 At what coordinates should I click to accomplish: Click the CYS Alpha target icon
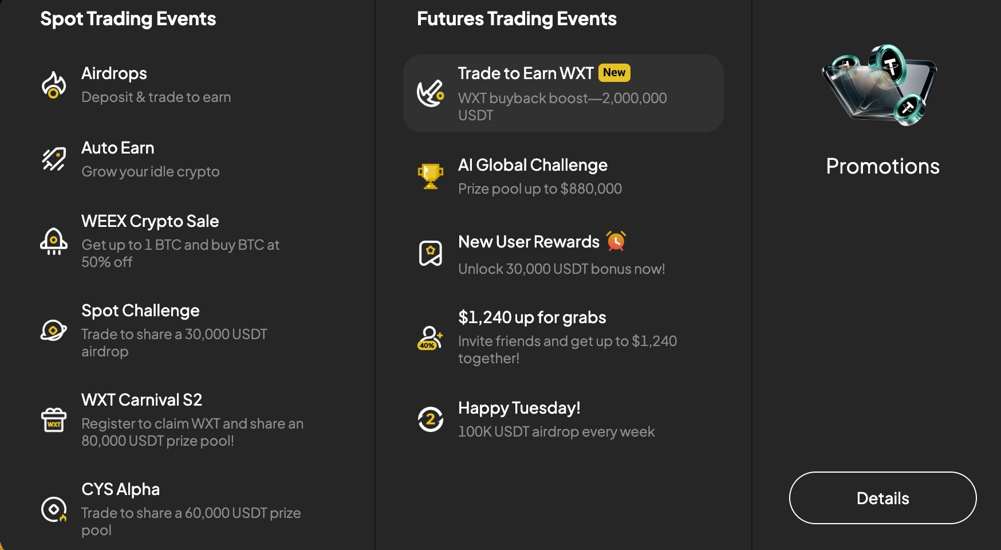[54, 509]
